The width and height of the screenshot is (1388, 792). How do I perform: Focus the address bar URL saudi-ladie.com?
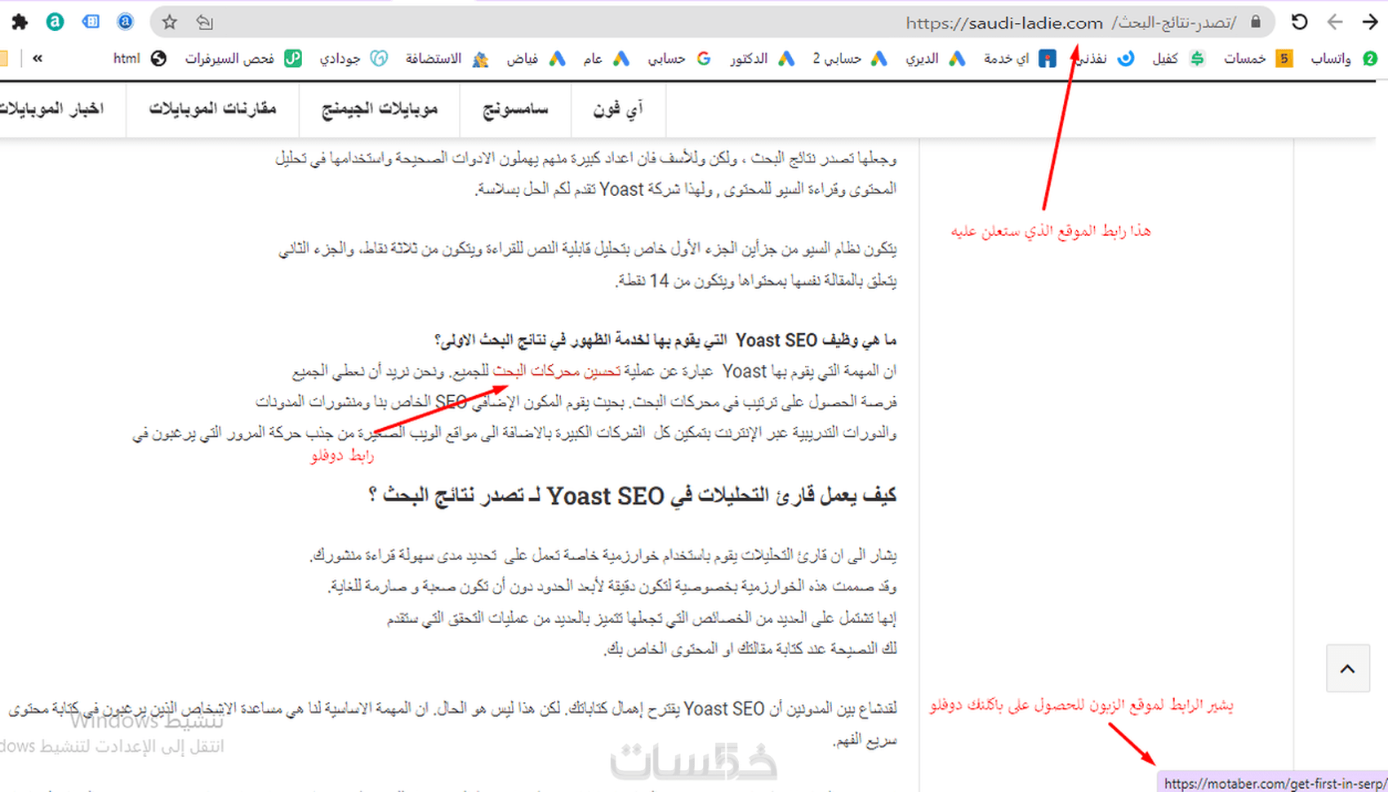click(1070, 23)
